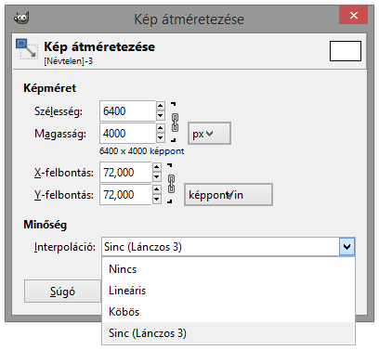Toggle the width-height aspect ratio chain link

point(175,123)
